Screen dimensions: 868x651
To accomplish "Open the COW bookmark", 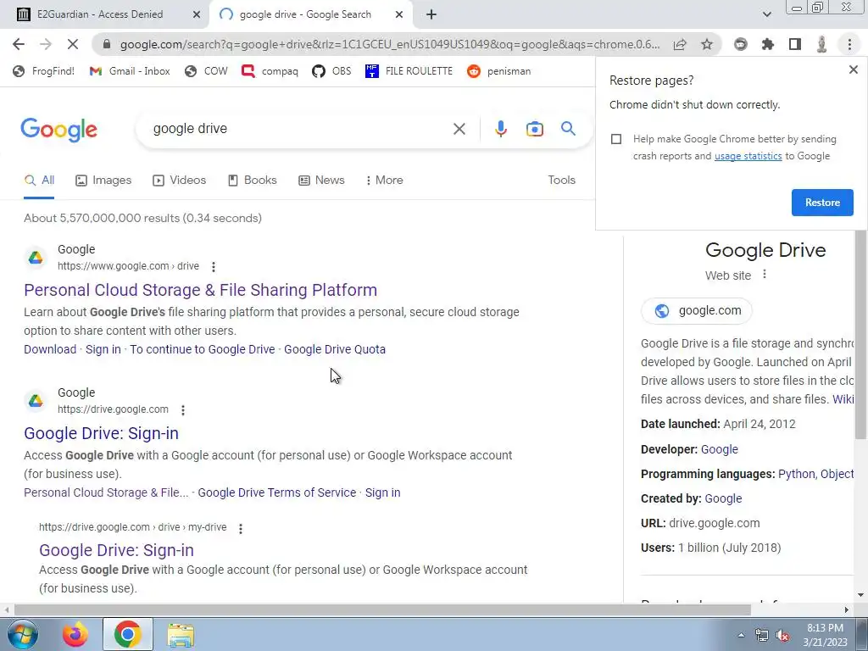I will click(x=206, y=71).
